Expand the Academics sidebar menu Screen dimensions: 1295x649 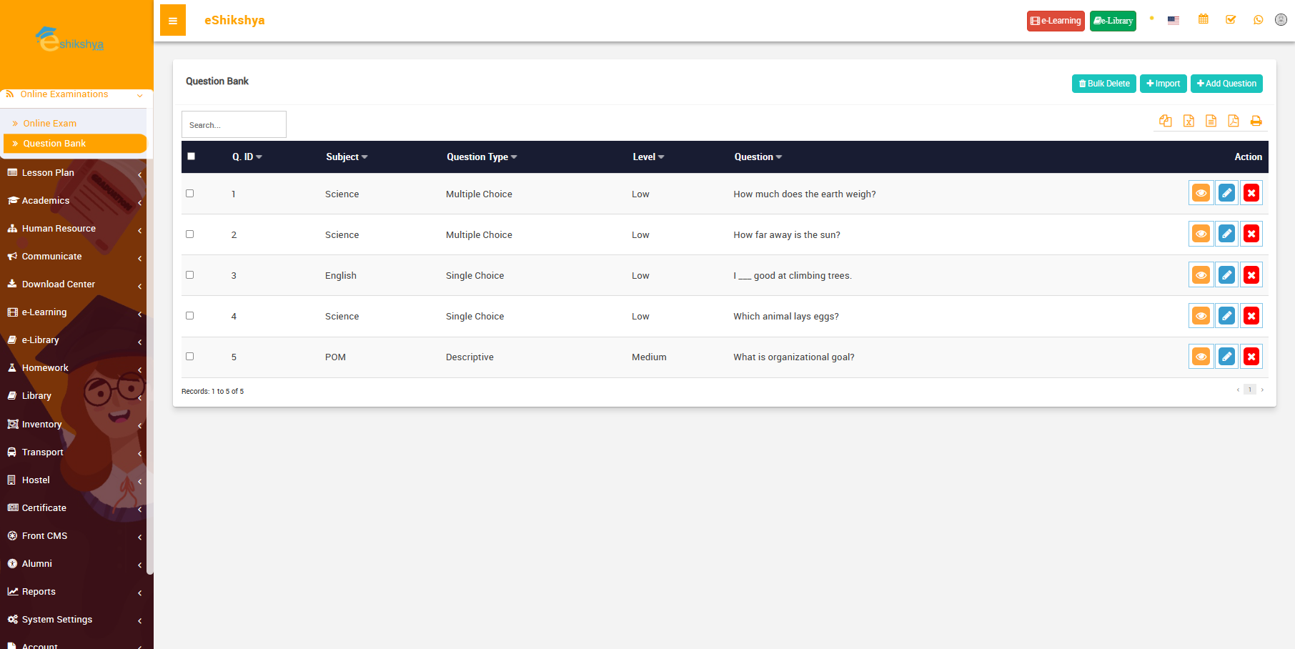pos(46,201)
